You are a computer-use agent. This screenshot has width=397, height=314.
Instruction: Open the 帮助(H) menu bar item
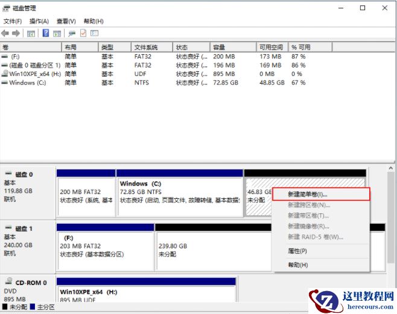94,22
